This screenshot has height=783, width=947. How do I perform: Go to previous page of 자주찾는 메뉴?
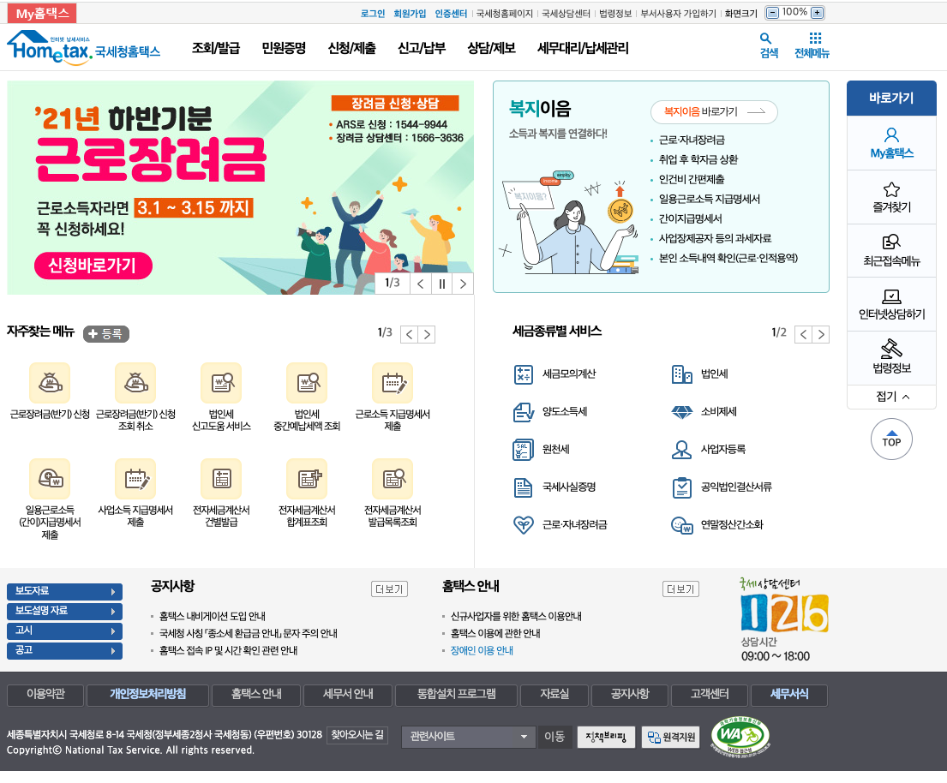(410, 334)
